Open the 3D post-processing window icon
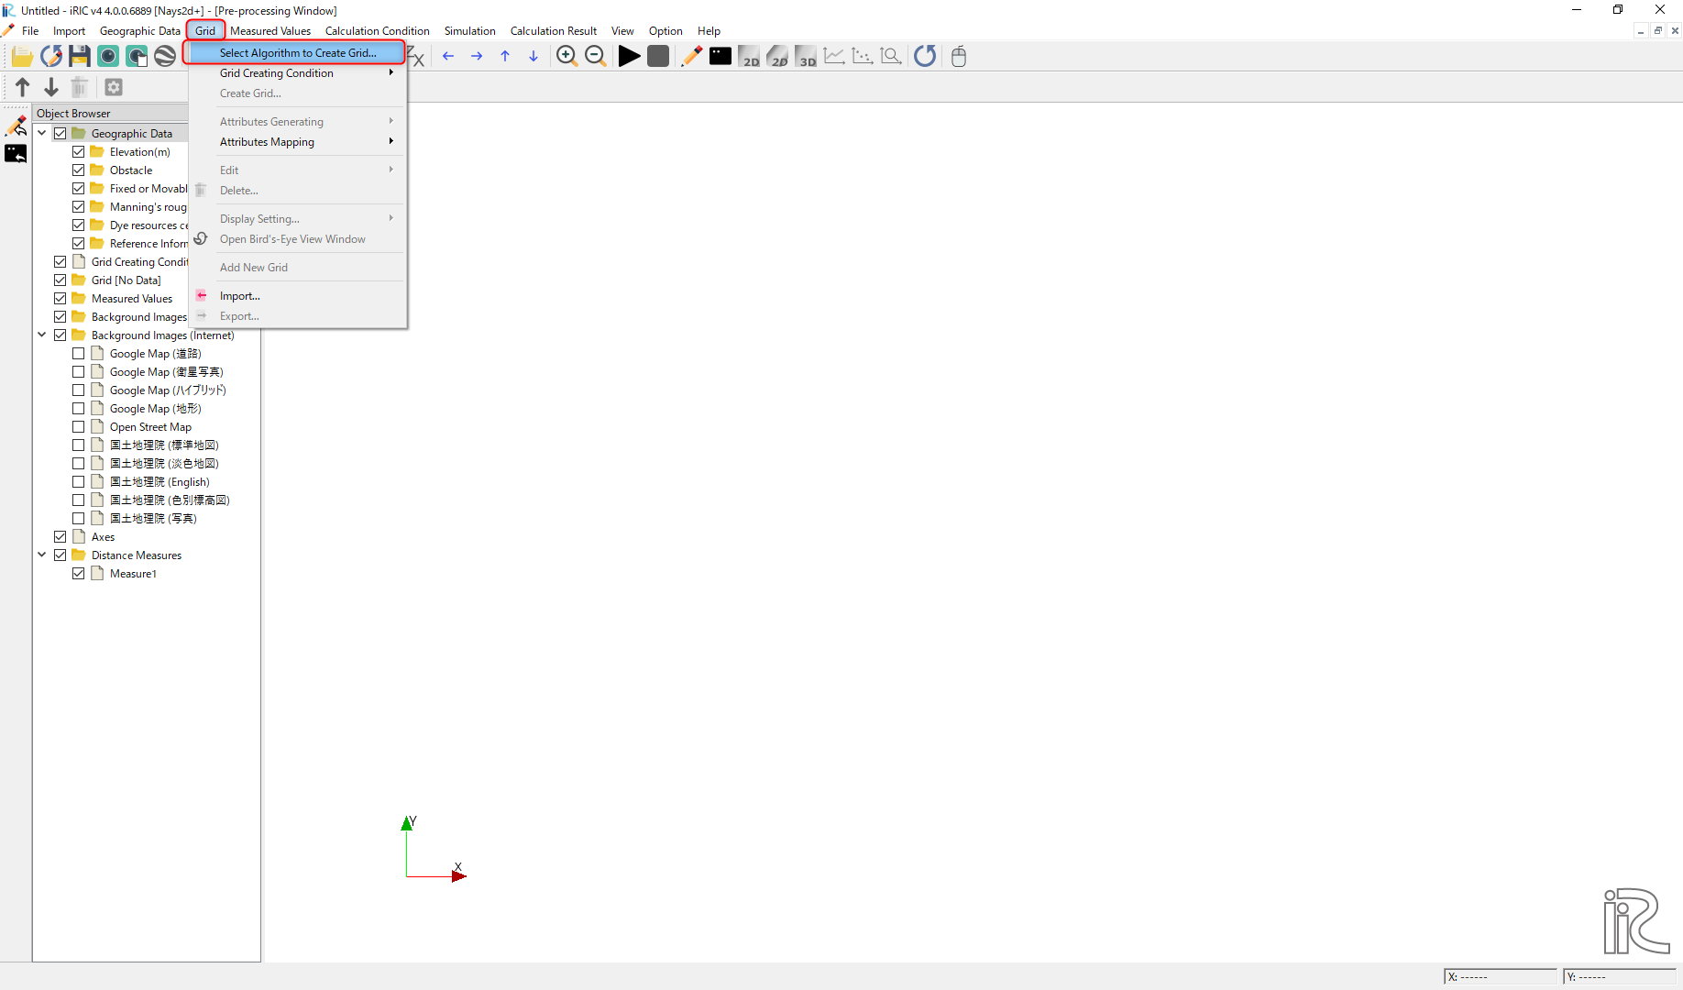 pyautogui.click(x=806, y=57)
